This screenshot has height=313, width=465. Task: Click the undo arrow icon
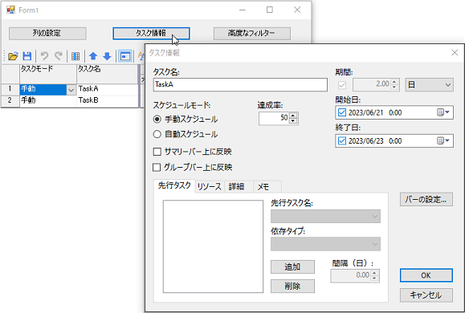44,56
